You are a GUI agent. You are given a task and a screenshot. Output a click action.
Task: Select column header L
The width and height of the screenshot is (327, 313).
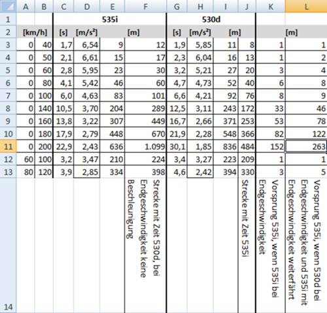click(306, 6)
